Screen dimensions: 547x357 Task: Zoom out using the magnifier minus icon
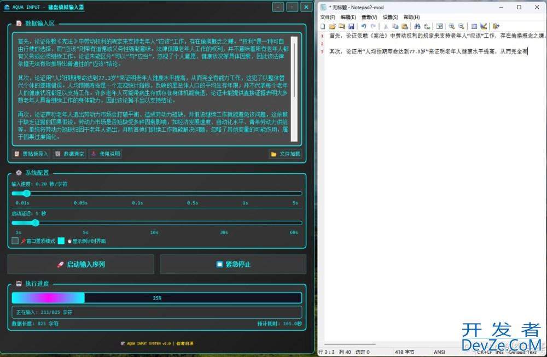[x=461, y=26]
